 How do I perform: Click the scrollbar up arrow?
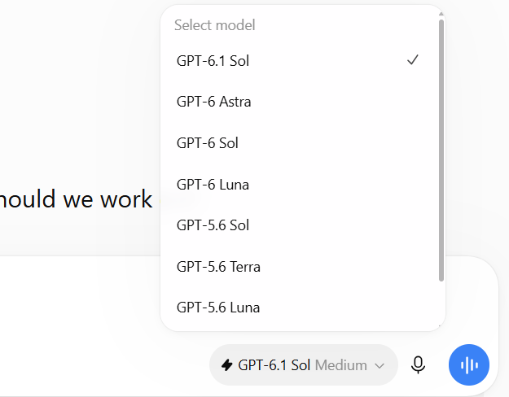pos(441,14)
